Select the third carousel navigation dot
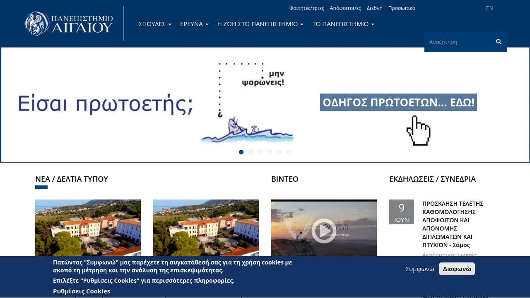This screenshot has width=530, height=298. pos(260,152)
